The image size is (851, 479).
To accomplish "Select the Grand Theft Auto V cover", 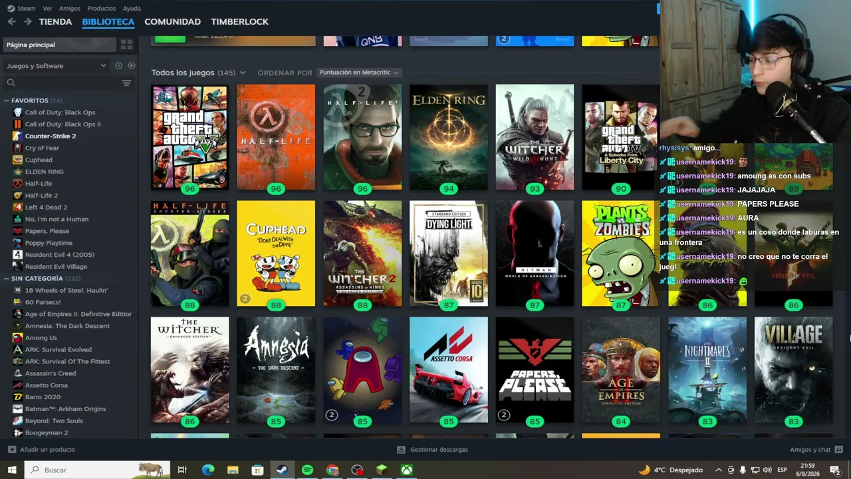I will [x=190, y=137].
